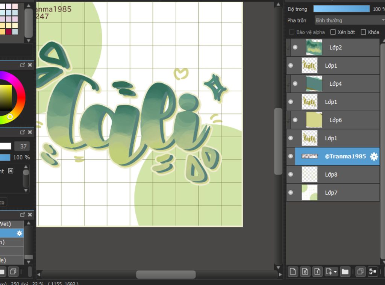385x285 pixels.
Task: Create a new layer folder
Action: pos(345,271)
